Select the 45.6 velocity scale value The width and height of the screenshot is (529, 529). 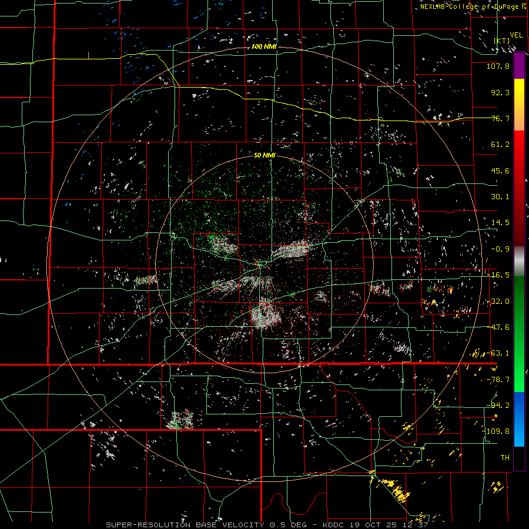500,170
